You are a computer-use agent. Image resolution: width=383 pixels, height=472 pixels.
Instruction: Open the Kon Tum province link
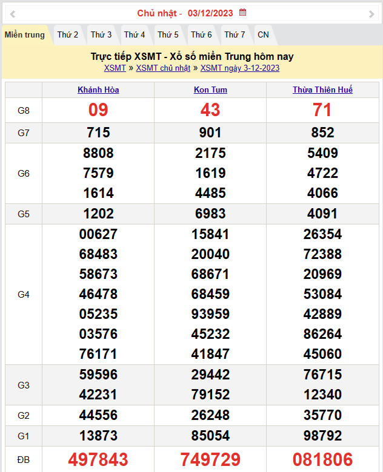pos(210,90)
